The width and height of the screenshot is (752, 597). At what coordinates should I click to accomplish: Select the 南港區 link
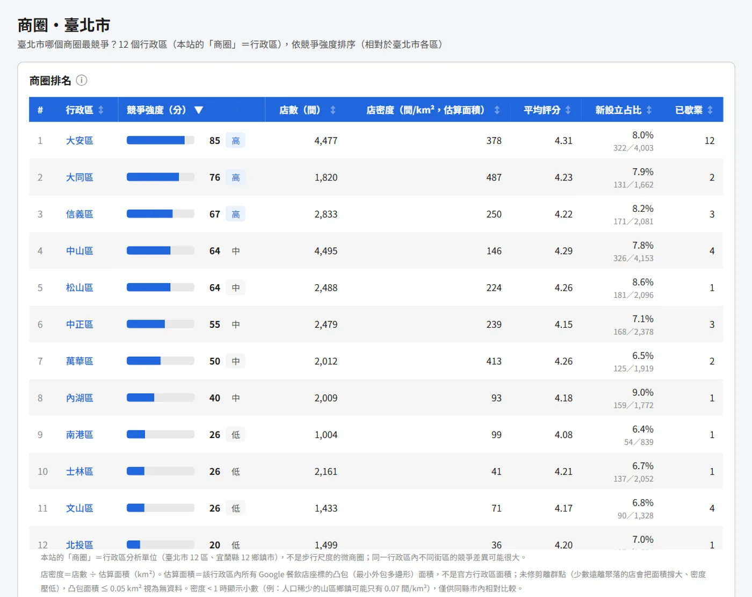[x=79, y=435]
